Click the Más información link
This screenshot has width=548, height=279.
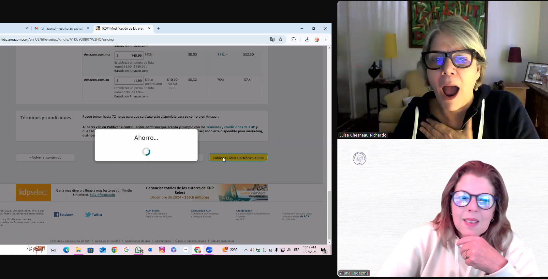click(102, 195)
